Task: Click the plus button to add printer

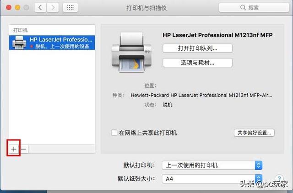Action: point(14,149)
